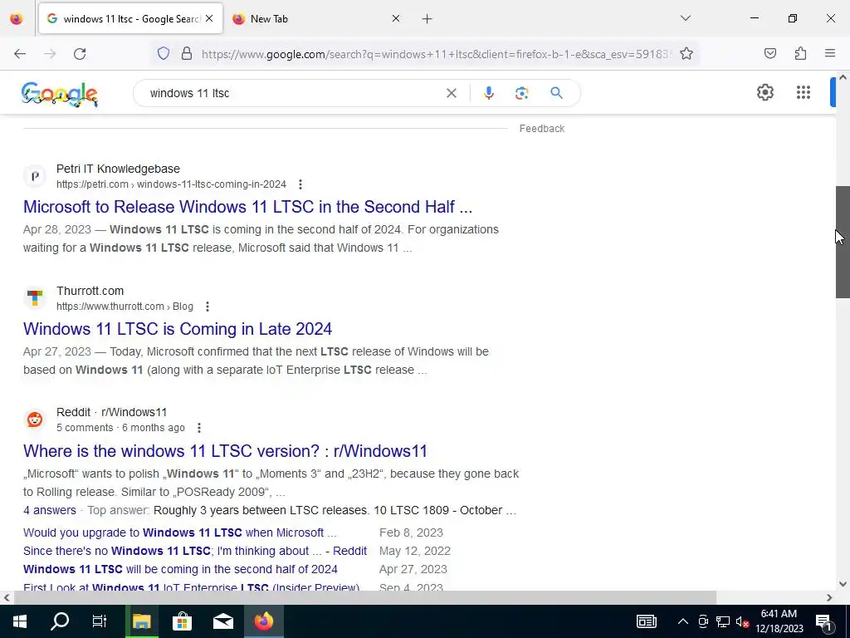
Task: Open Windows Start menu
Action: coord(20,621)
